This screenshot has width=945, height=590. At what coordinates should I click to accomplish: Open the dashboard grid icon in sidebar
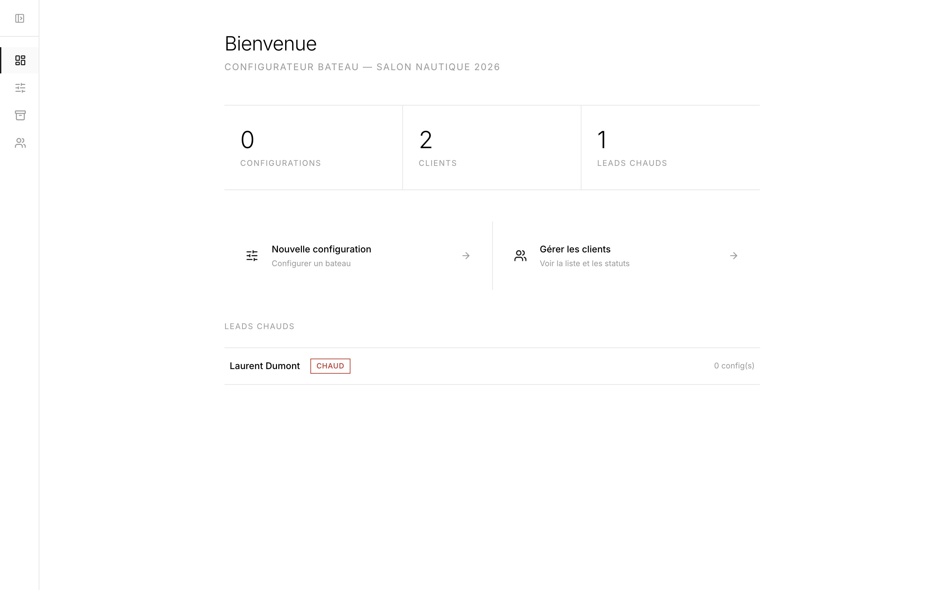click(x=20, y=61)
